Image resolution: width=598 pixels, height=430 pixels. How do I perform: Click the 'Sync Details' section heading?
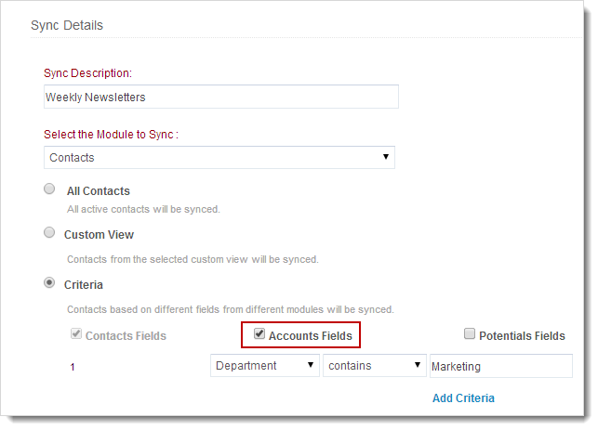point(67,25)
